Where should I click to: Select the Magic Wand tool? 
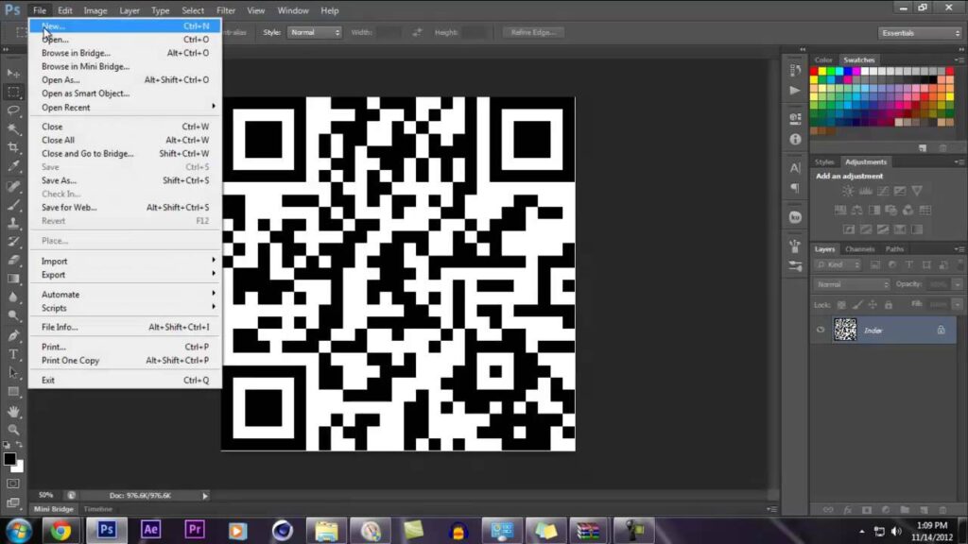point(13,128)
